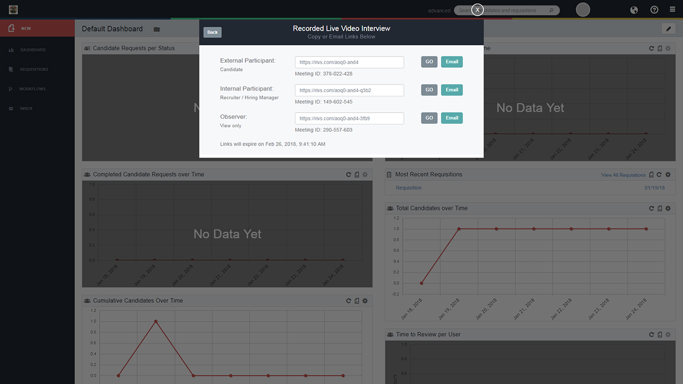Screen dimensions: 683x384
Task: Open the Observer link with GO
Action: pos(429,118)
